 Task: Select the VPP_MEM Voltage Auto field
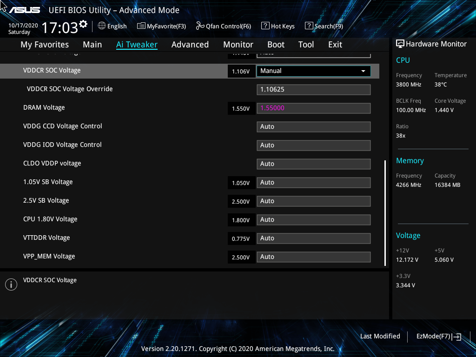click(314, 257)
